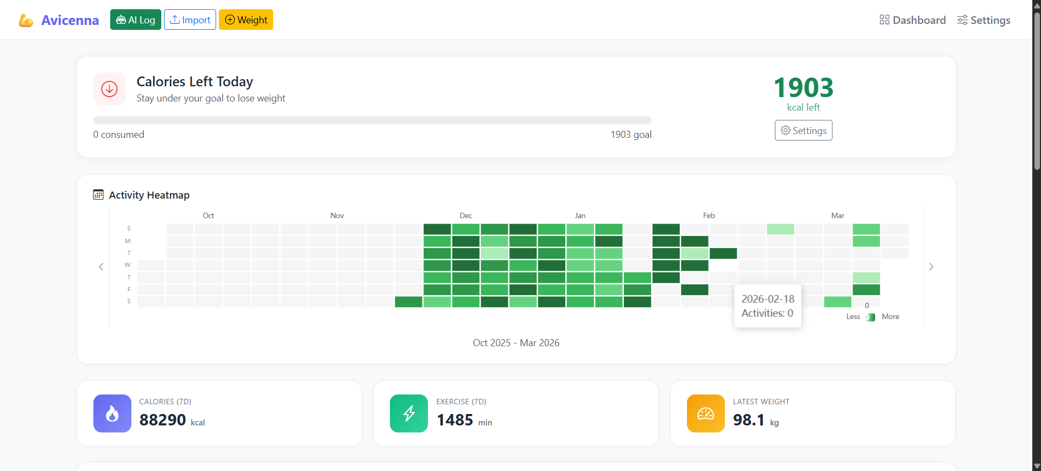Click the '98.1' latest weight value

tap(749, 419)
